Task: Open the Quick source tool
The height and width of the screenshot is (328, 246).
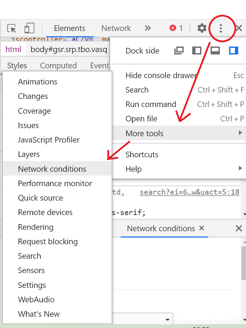Action: pyautogui.click(x=57, y=198)
